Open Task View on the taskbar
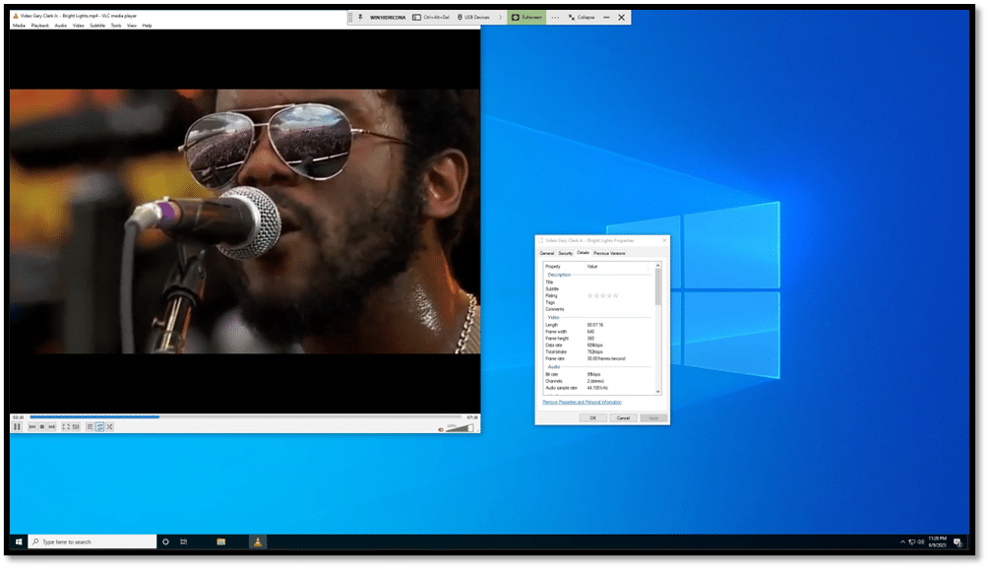The image size is (988, 568). [184, 542]
